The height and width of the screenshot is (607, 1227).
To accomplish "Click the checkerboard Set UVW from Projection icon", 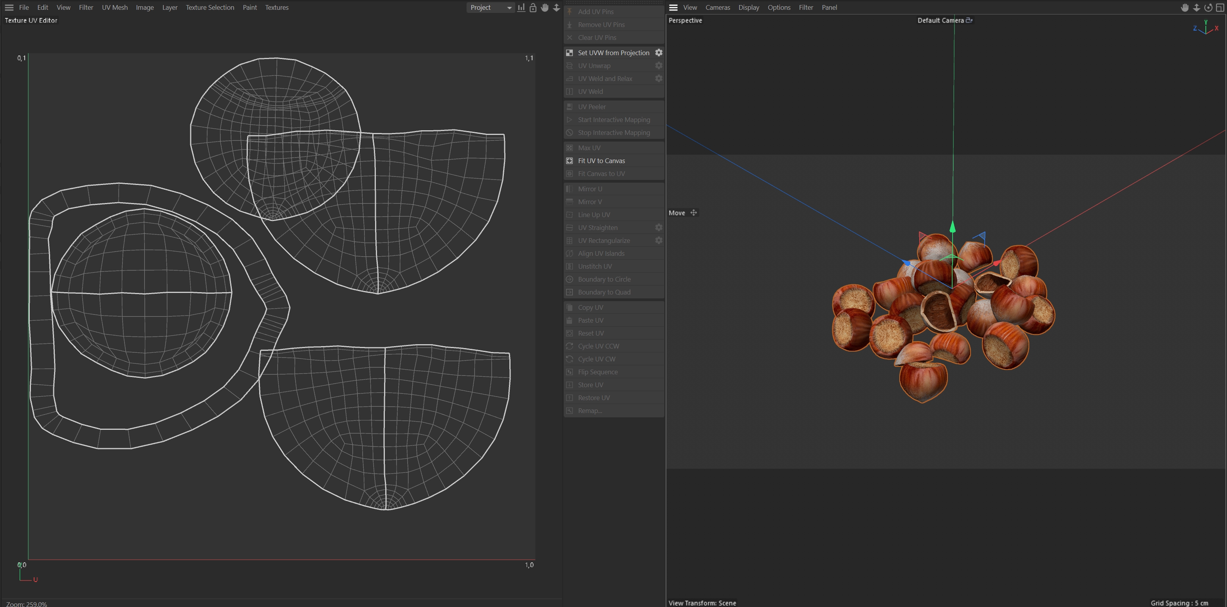I will [x=569, y=53].
